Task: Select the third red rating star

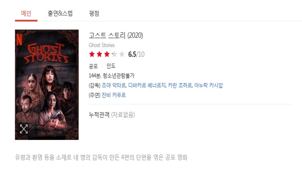Action: coord(107,54)
